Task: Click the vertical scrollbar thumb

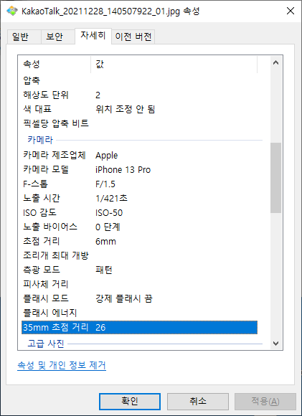Action: pos(275,178)
